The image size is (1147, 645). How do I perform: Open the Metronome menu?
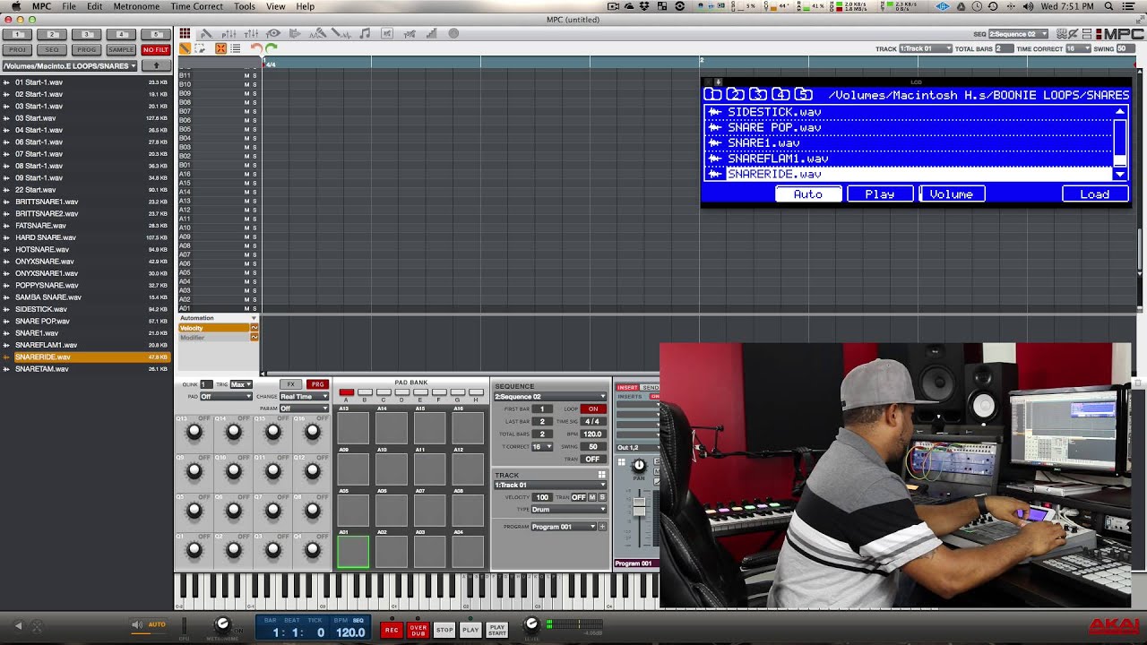136,6
